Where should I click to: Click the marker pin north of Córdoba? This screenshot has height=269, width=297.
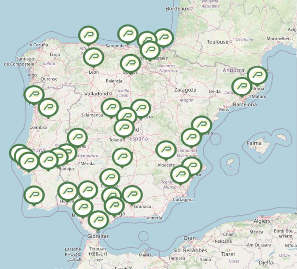110,177
